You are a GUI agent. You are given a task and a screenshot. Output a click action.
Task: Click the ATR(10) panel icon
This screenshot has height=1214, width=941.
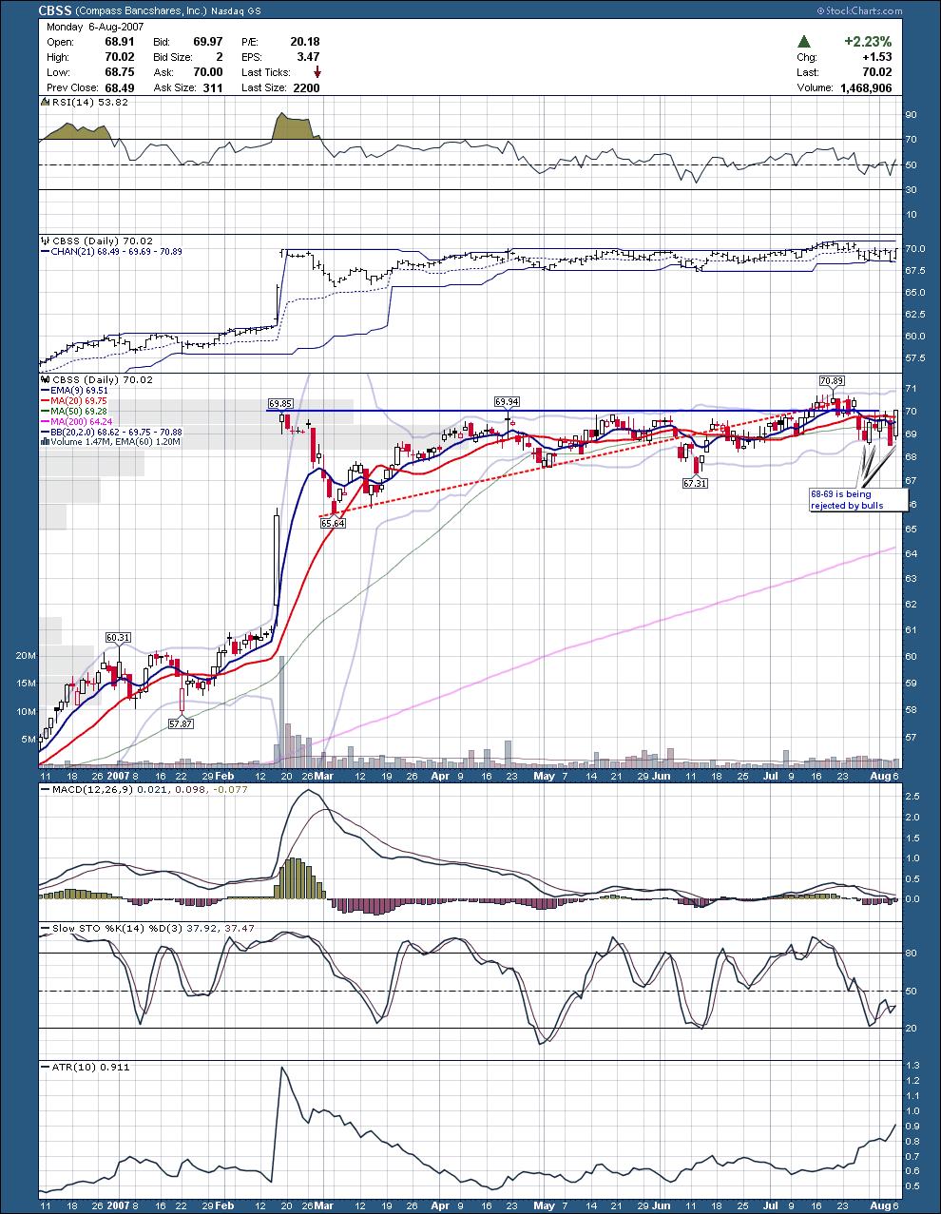pos(43,1067)
